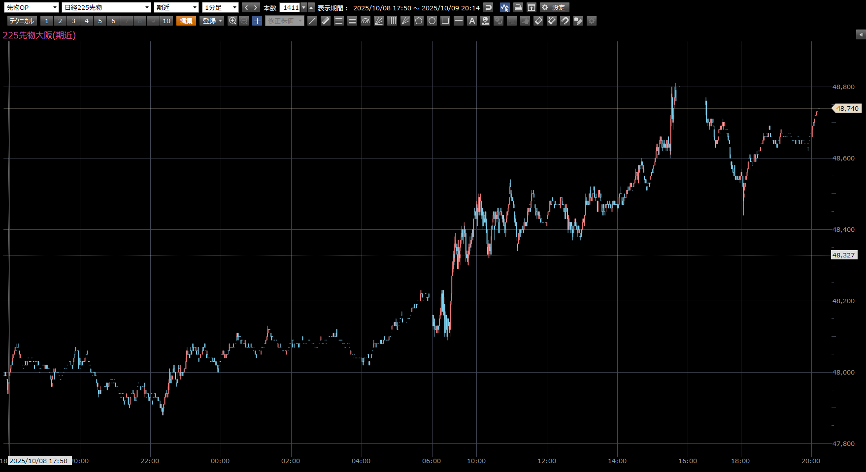
Task: Select the text annotation 'A' tool
Action: tap(472, 21)
